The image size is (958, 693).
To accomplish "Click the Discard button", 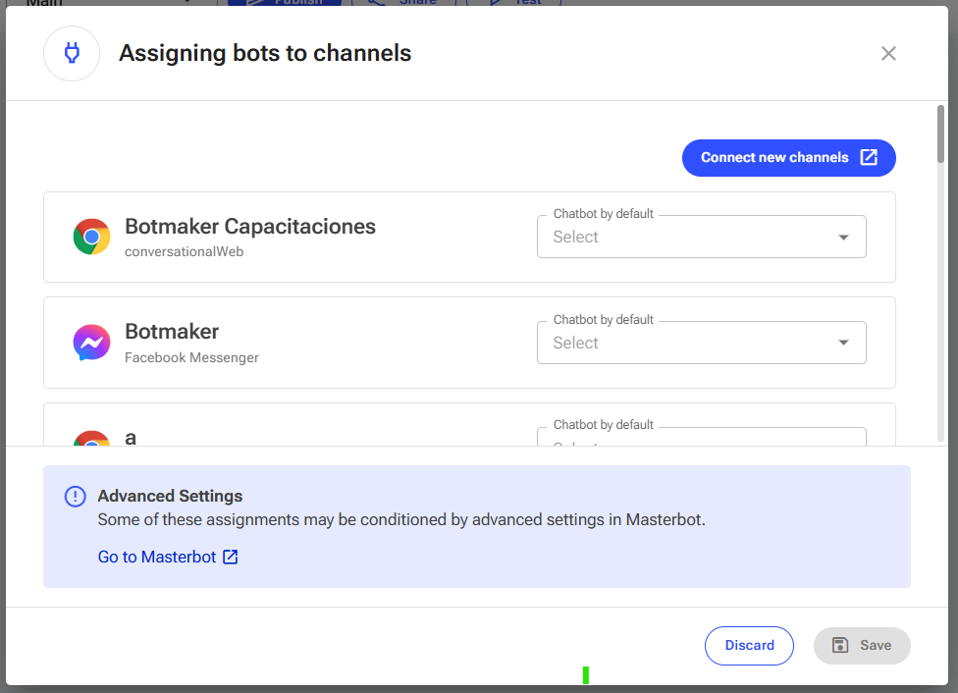I will [x=749, y=645].
